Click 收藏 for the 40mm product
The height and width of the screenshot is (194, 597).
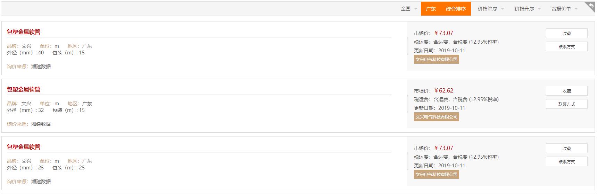566,33
